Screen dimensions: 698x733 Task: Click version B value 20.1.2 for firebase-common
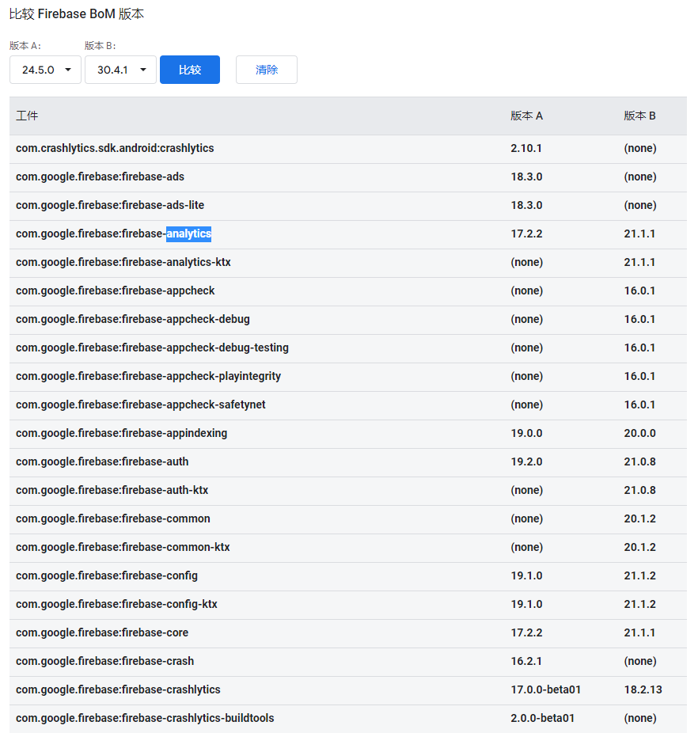640,519
